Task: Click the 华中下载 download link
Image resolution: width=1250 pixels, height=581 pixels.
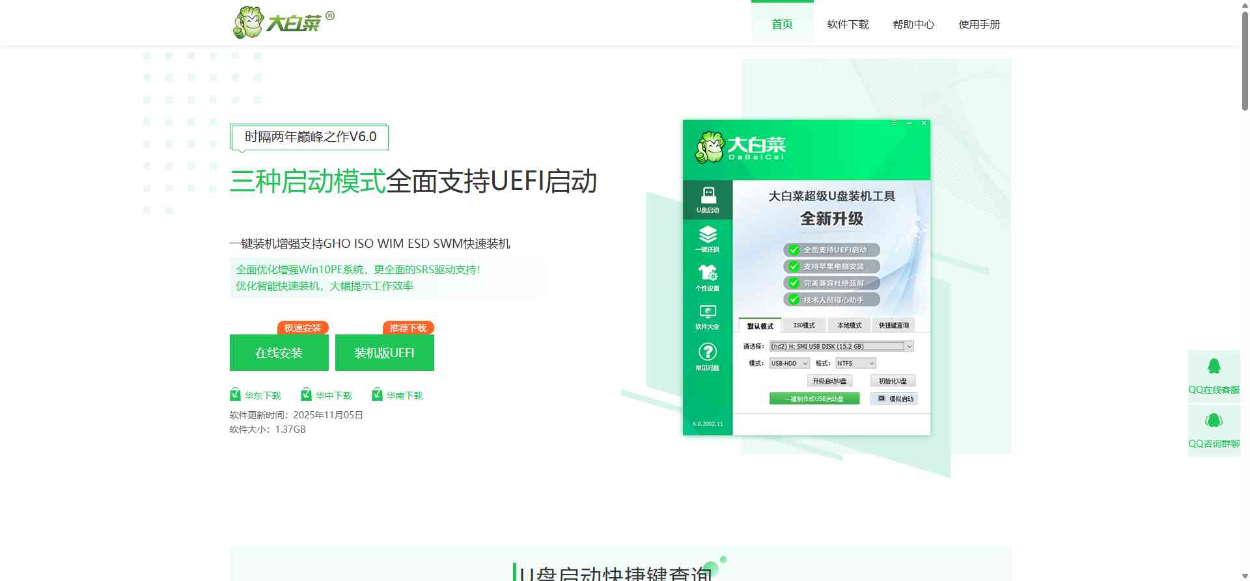Action: 333,396
